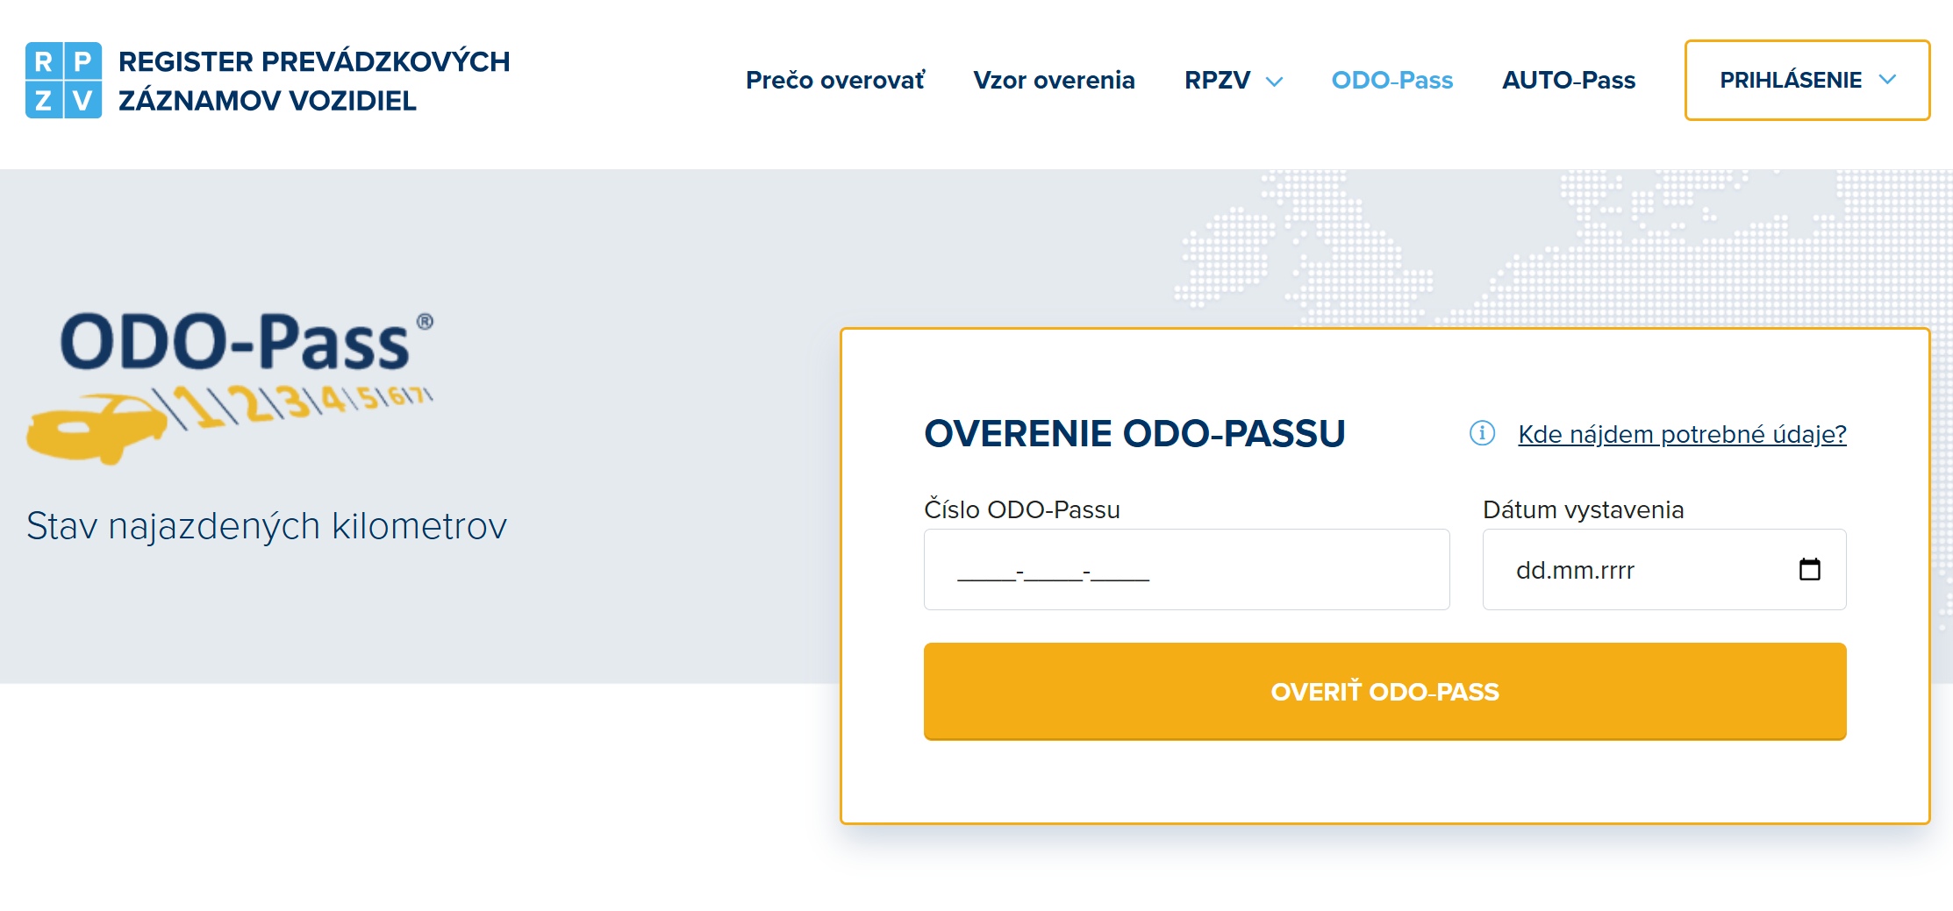
Task: Focus the Číslo ODO-Passu input field
Action: pyautogui.click(x=1186, y=569)
